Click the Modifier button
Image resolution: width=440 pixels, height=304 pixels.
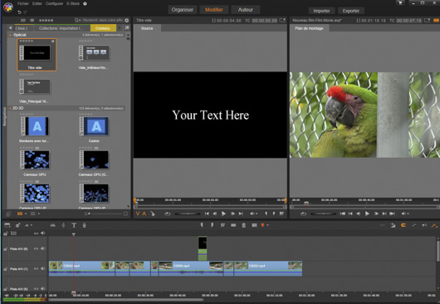point(214,9)
